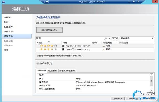Click the details list scroll up arrow
The image size is (159, 102).
151,75
